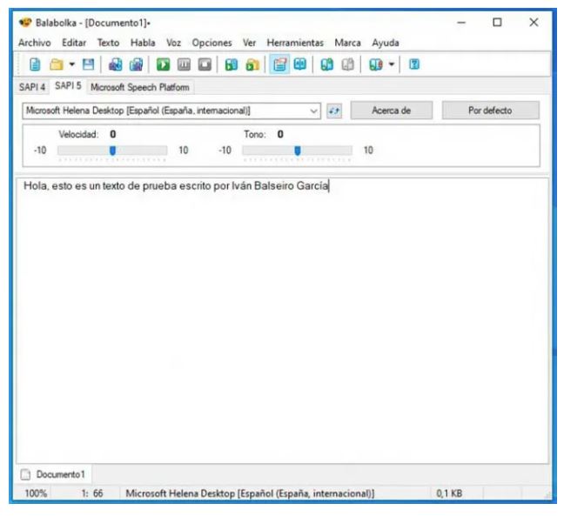This screenshot has height=517, width=564.
Task: Switch to the SAPI 4 tab
Action: (x=32, y=87)
